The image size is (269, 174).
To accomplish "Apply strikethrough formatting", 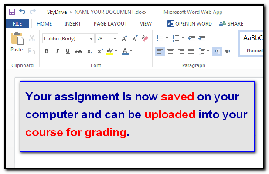I will point(78,51).
